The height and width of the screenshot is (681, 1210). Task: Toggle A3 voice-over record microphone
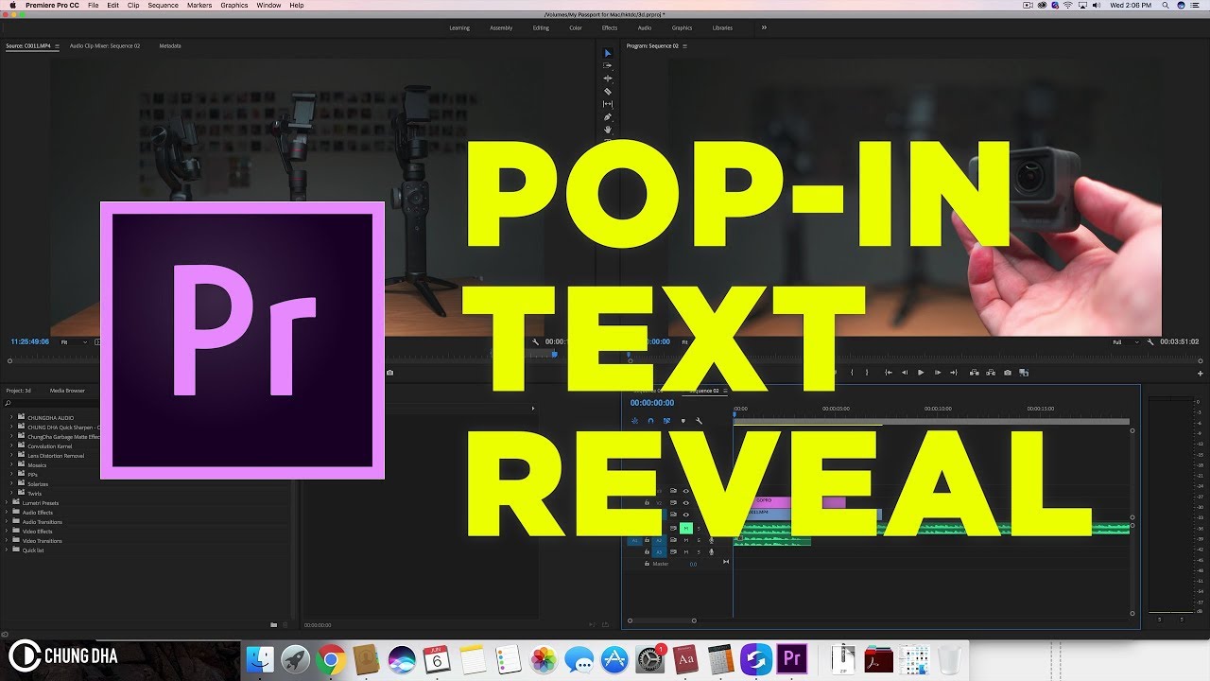tap(711, 551)
